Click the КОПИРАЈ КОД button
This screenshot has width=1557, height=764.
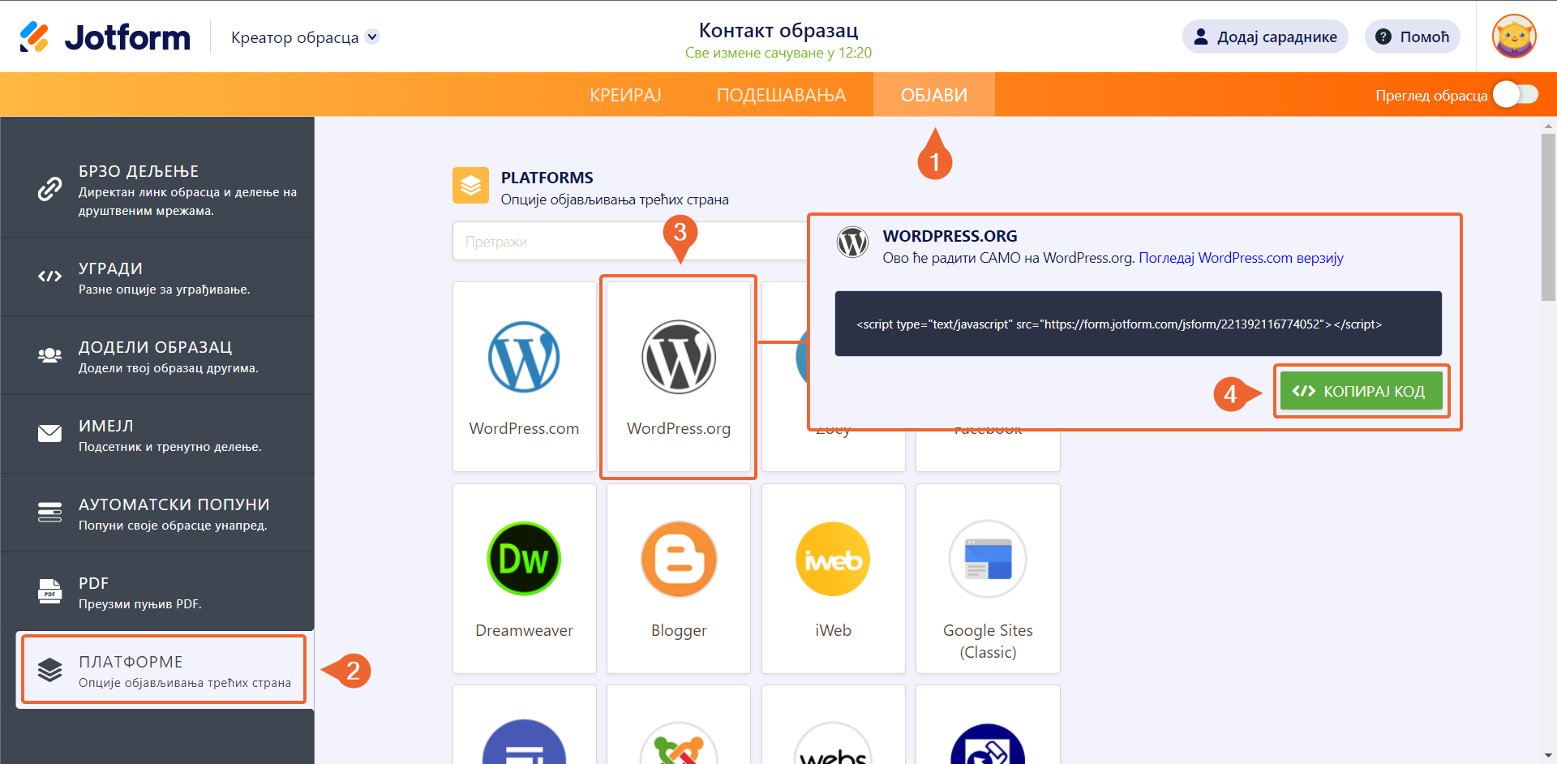tap(1362, 391)
